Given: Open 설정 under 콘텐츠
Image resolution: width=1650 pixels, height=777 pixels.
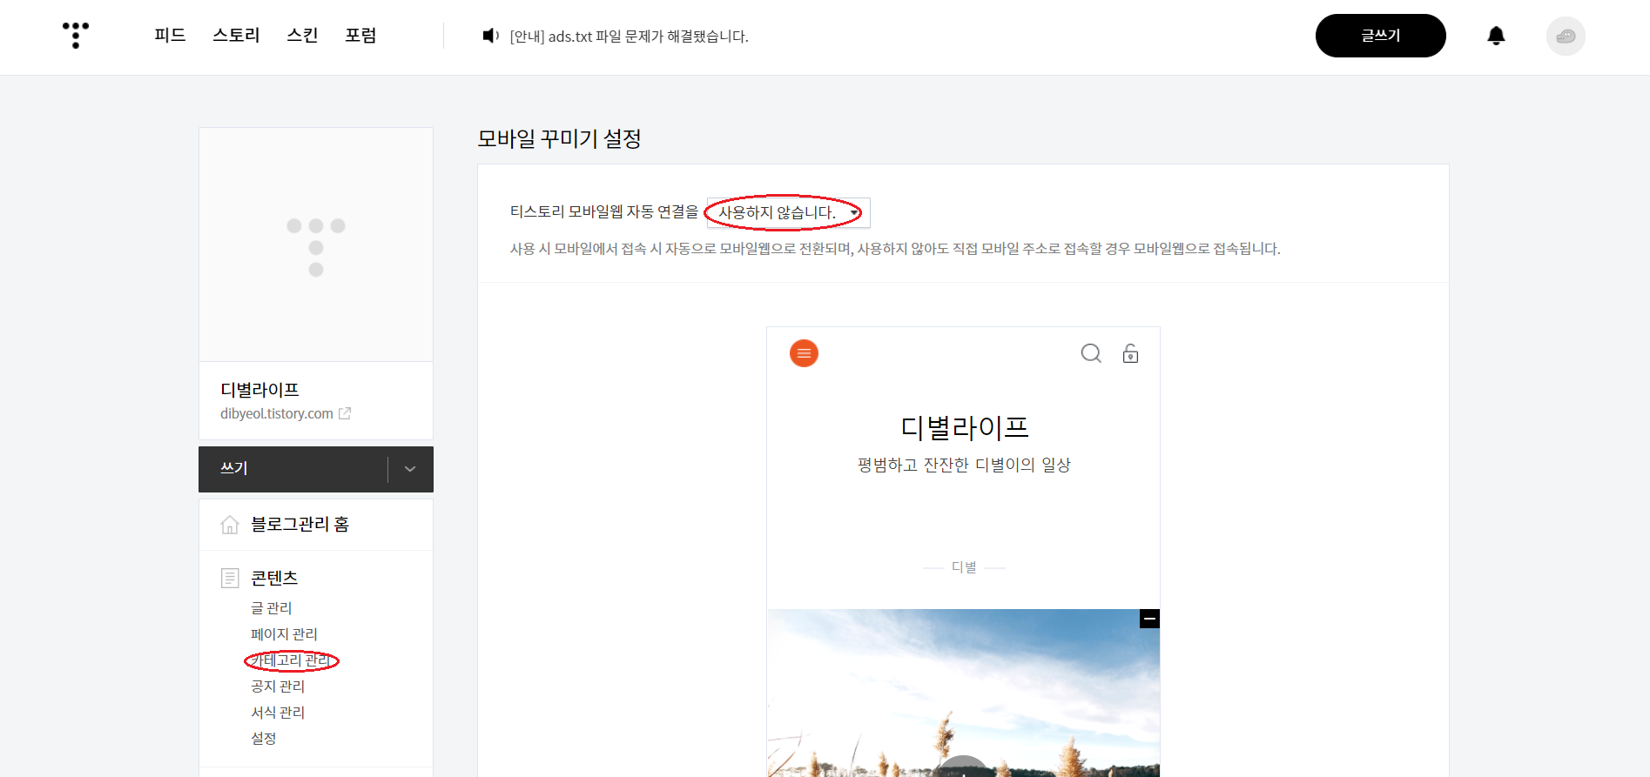Looking at the screenshot, I should (x=264, y=739).
